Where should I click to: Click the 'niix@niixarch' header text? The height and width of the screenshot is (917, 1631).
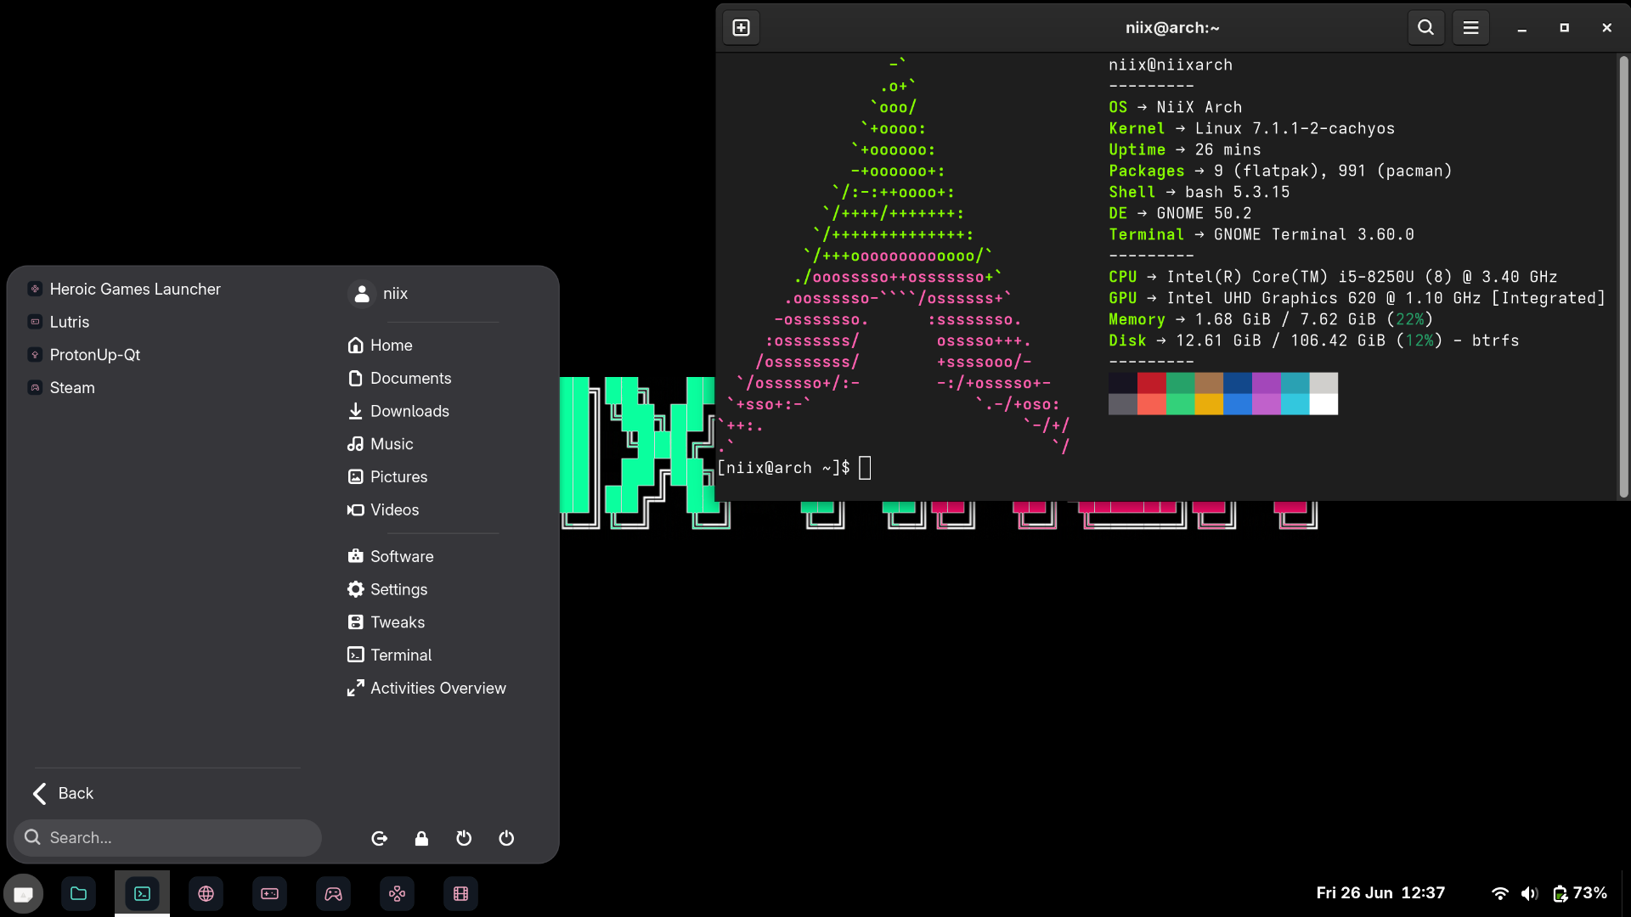tap(1171, 65)
